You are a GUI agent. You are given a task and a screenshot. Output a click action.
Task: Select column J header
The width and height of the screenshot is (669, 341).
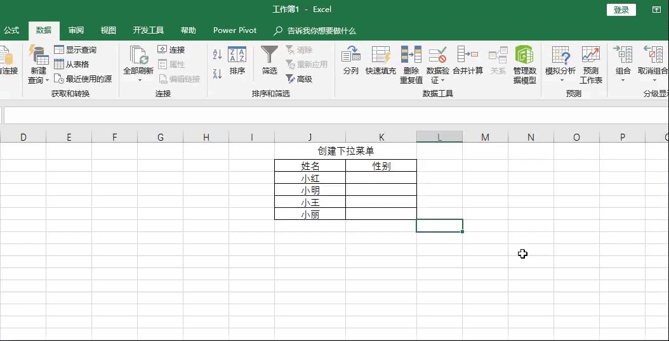click(x=310, y=137)
